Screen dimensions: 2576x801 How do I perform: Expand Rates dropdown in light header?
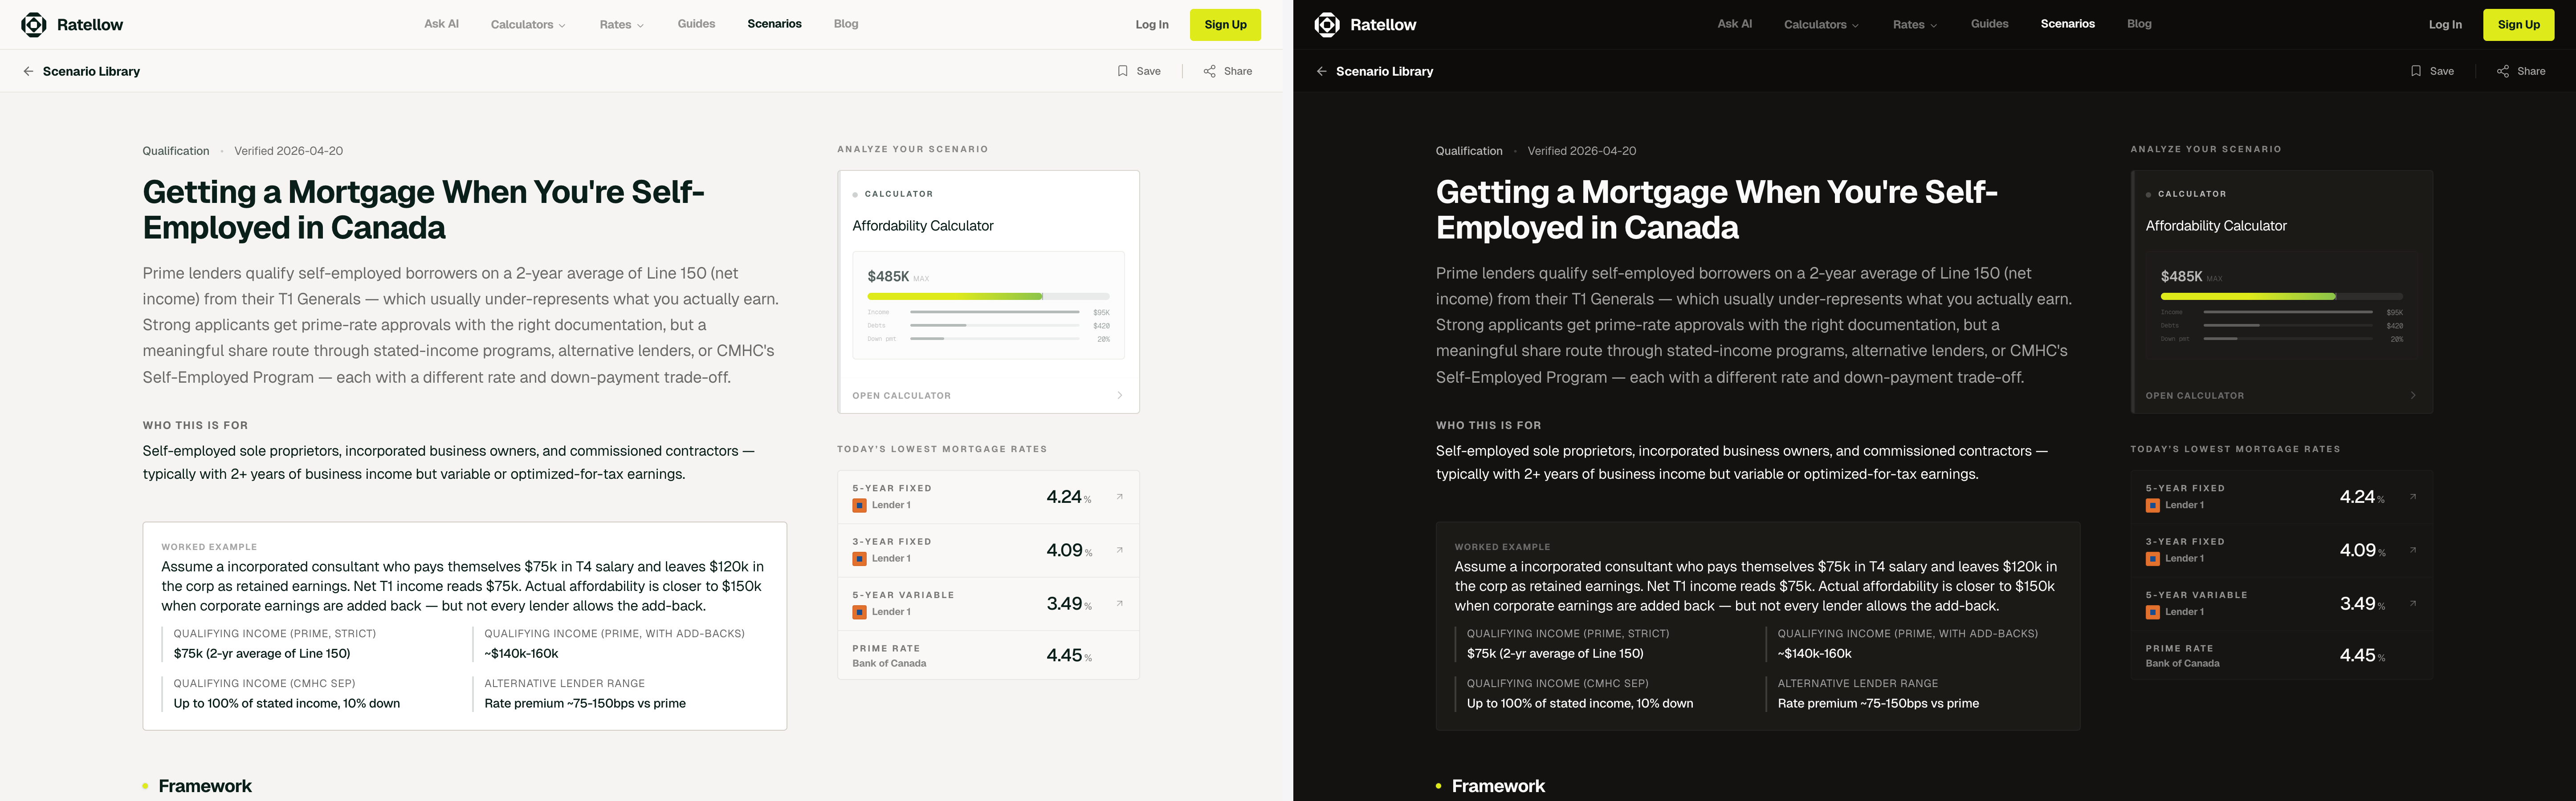(x=622, y=25)
